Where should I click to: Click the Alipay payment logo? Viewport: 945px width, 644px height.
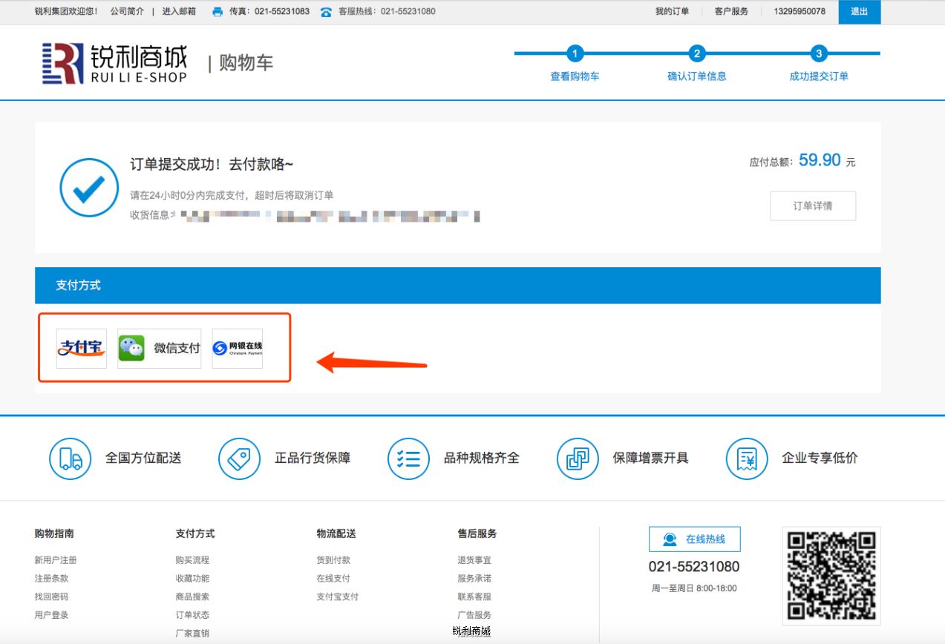coord(82,348)
